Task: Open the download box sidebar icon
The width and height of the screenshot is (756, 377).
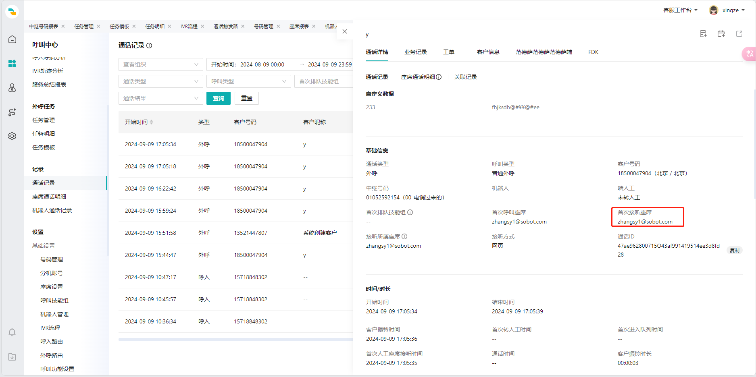Action: pos(12,357)
